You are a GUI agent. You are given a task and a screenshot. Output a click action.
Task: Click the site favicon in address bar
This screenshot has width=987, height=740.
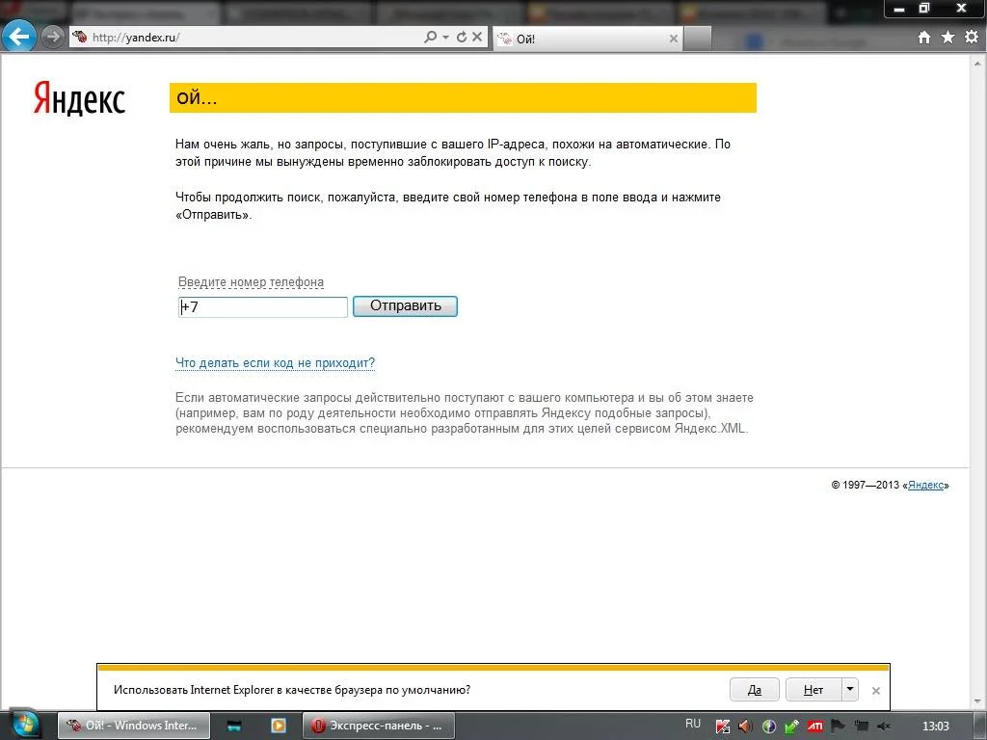[x=80, y=37]
